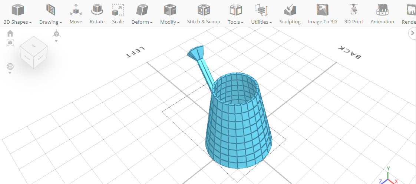416x184 pixels.
Task: Open the Render tool
Action: [x=409, y=14]
